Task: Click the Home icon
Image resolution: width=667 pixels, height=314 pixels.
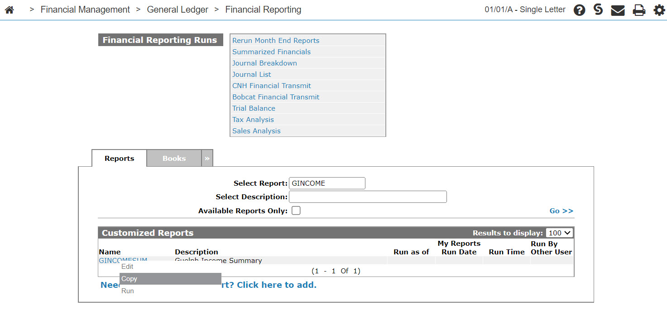Action: 9,9
